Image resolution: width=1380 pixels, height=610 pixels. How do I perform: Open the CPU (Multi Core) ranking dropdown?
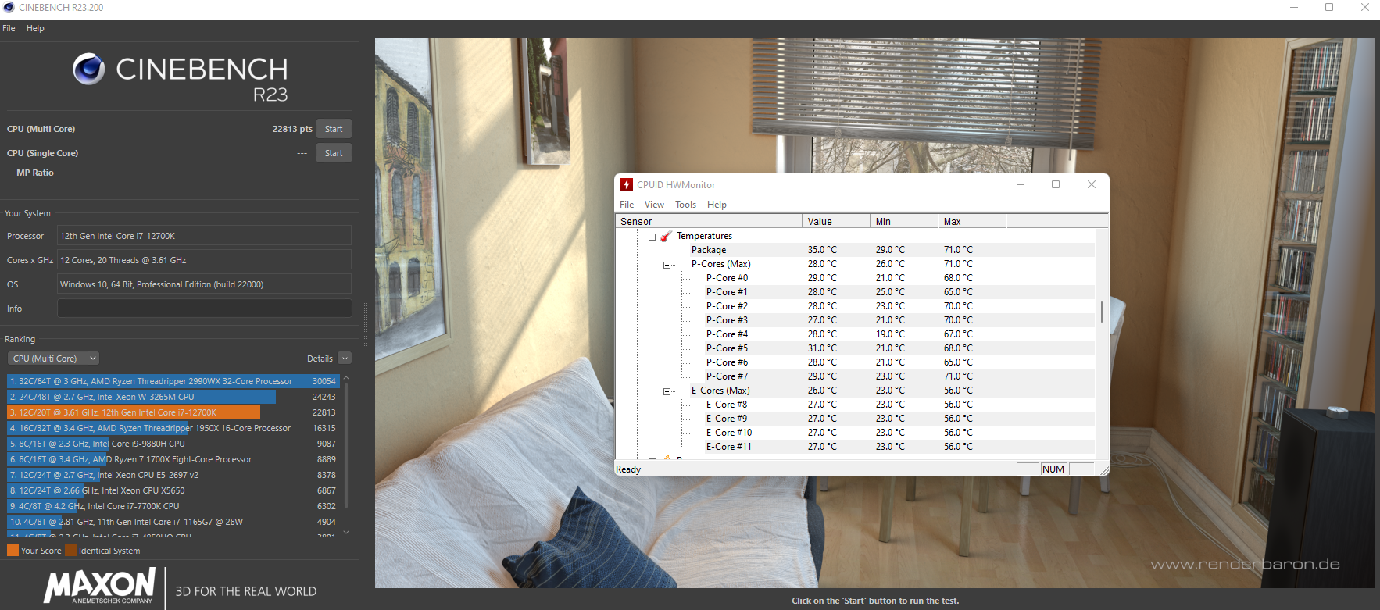point(54,359)
